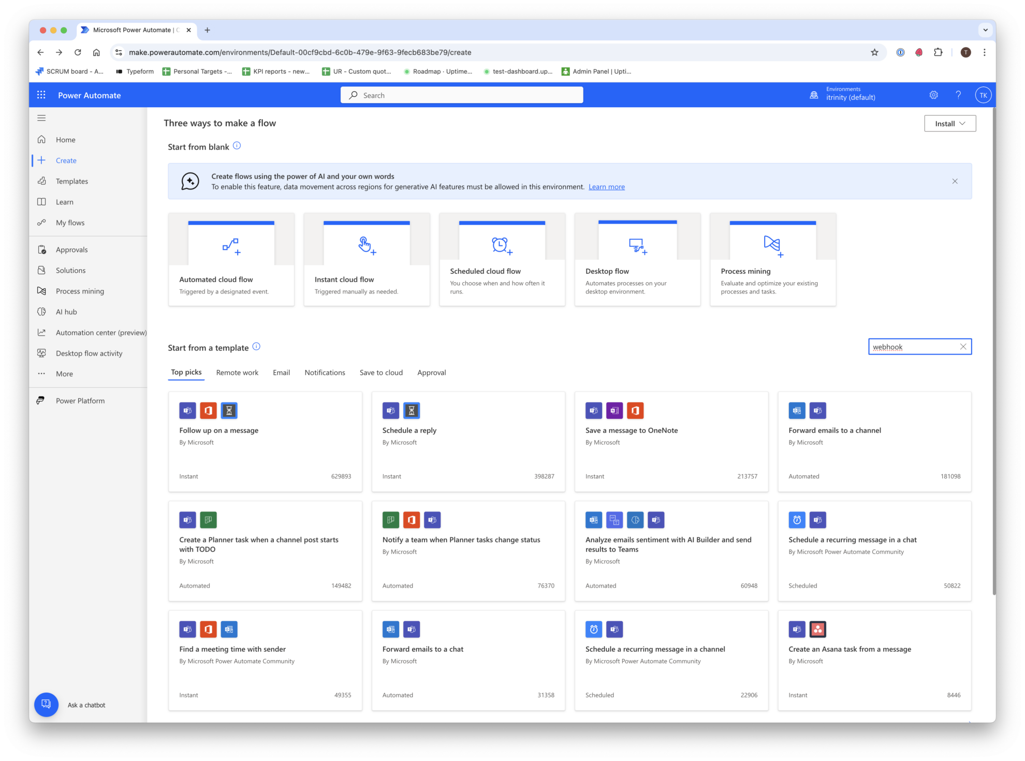This screenshot has height=761, width=1025.
Task: Expand the More item in the sidebar
Action: (64, 373)
